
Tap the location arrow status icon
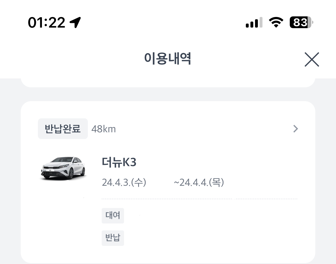pyautogui.click(x=75, y=22)
